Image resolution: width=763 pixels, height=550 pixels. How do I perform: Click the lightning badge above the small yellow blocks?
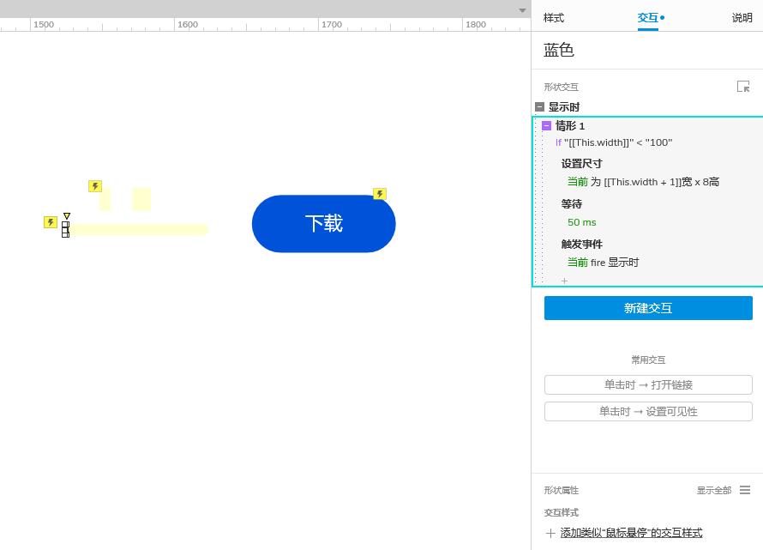[x=95, y=186]
